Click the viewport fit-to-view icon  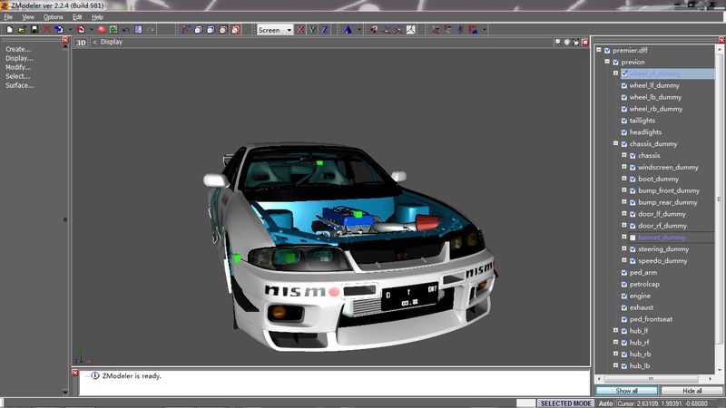coord(575,42)
